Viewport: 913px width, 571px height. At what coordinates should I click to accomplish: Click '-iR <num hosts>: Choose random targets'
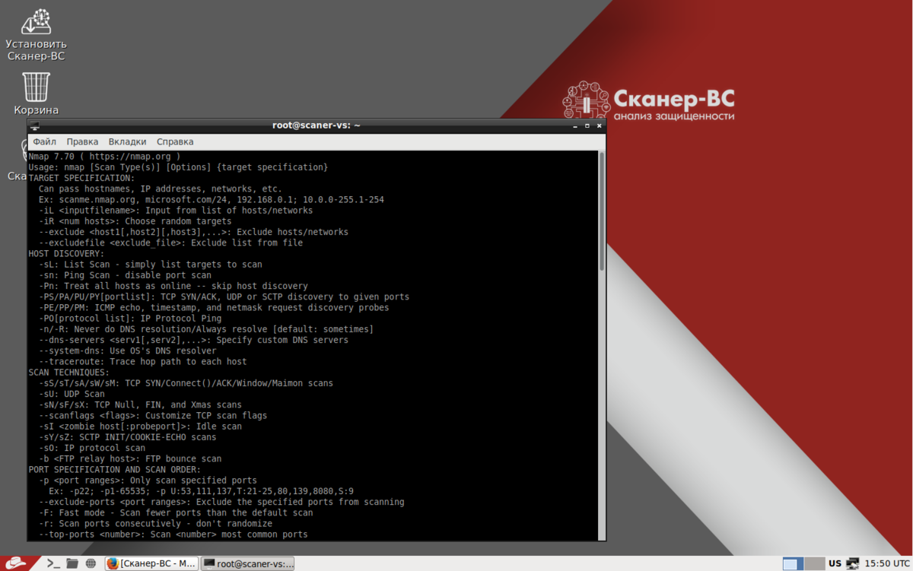[x=135, y=221]
